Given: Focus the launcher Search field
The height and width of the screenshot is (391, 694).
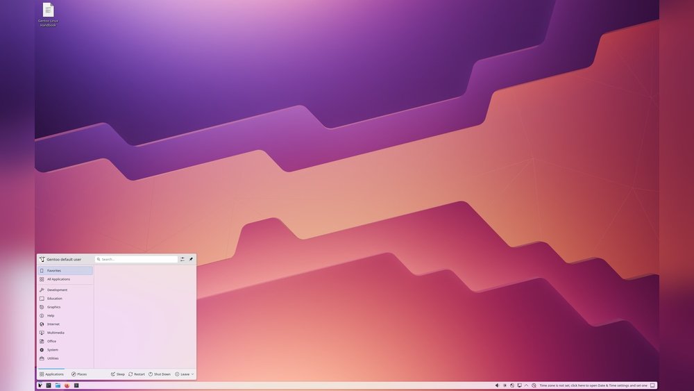Looking at the screenshot, I should [x=136, y=259].
